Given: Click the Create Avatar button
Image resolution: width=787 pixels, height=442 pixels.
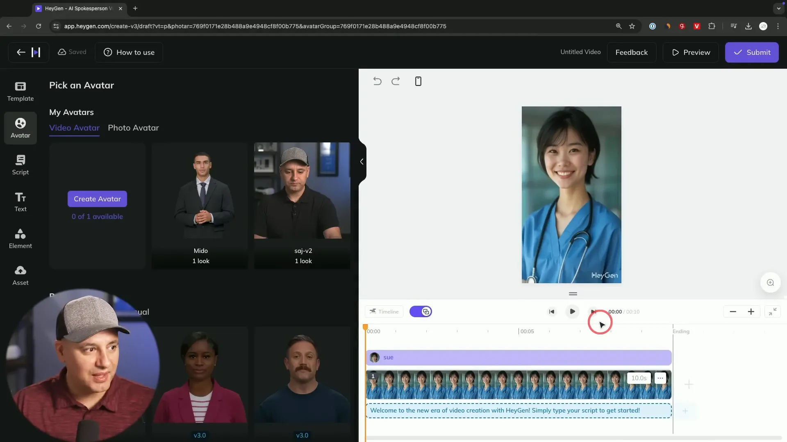Looking at the screenshot, I should 97,199.
